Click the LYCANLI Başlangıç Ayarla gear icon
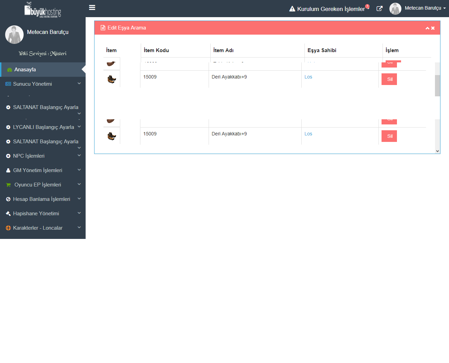This screenshot has width=449, height=363. tap(8, 127)
